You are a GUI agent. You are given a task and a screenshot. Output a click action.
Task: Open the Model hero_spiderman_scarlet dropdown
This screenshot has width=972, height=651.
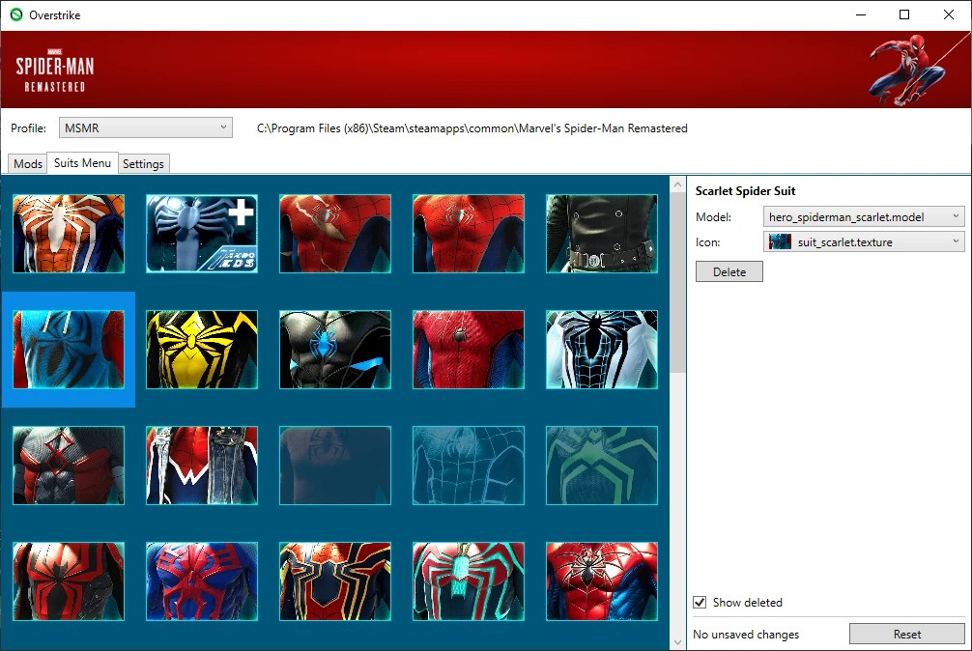coord(864,216)
